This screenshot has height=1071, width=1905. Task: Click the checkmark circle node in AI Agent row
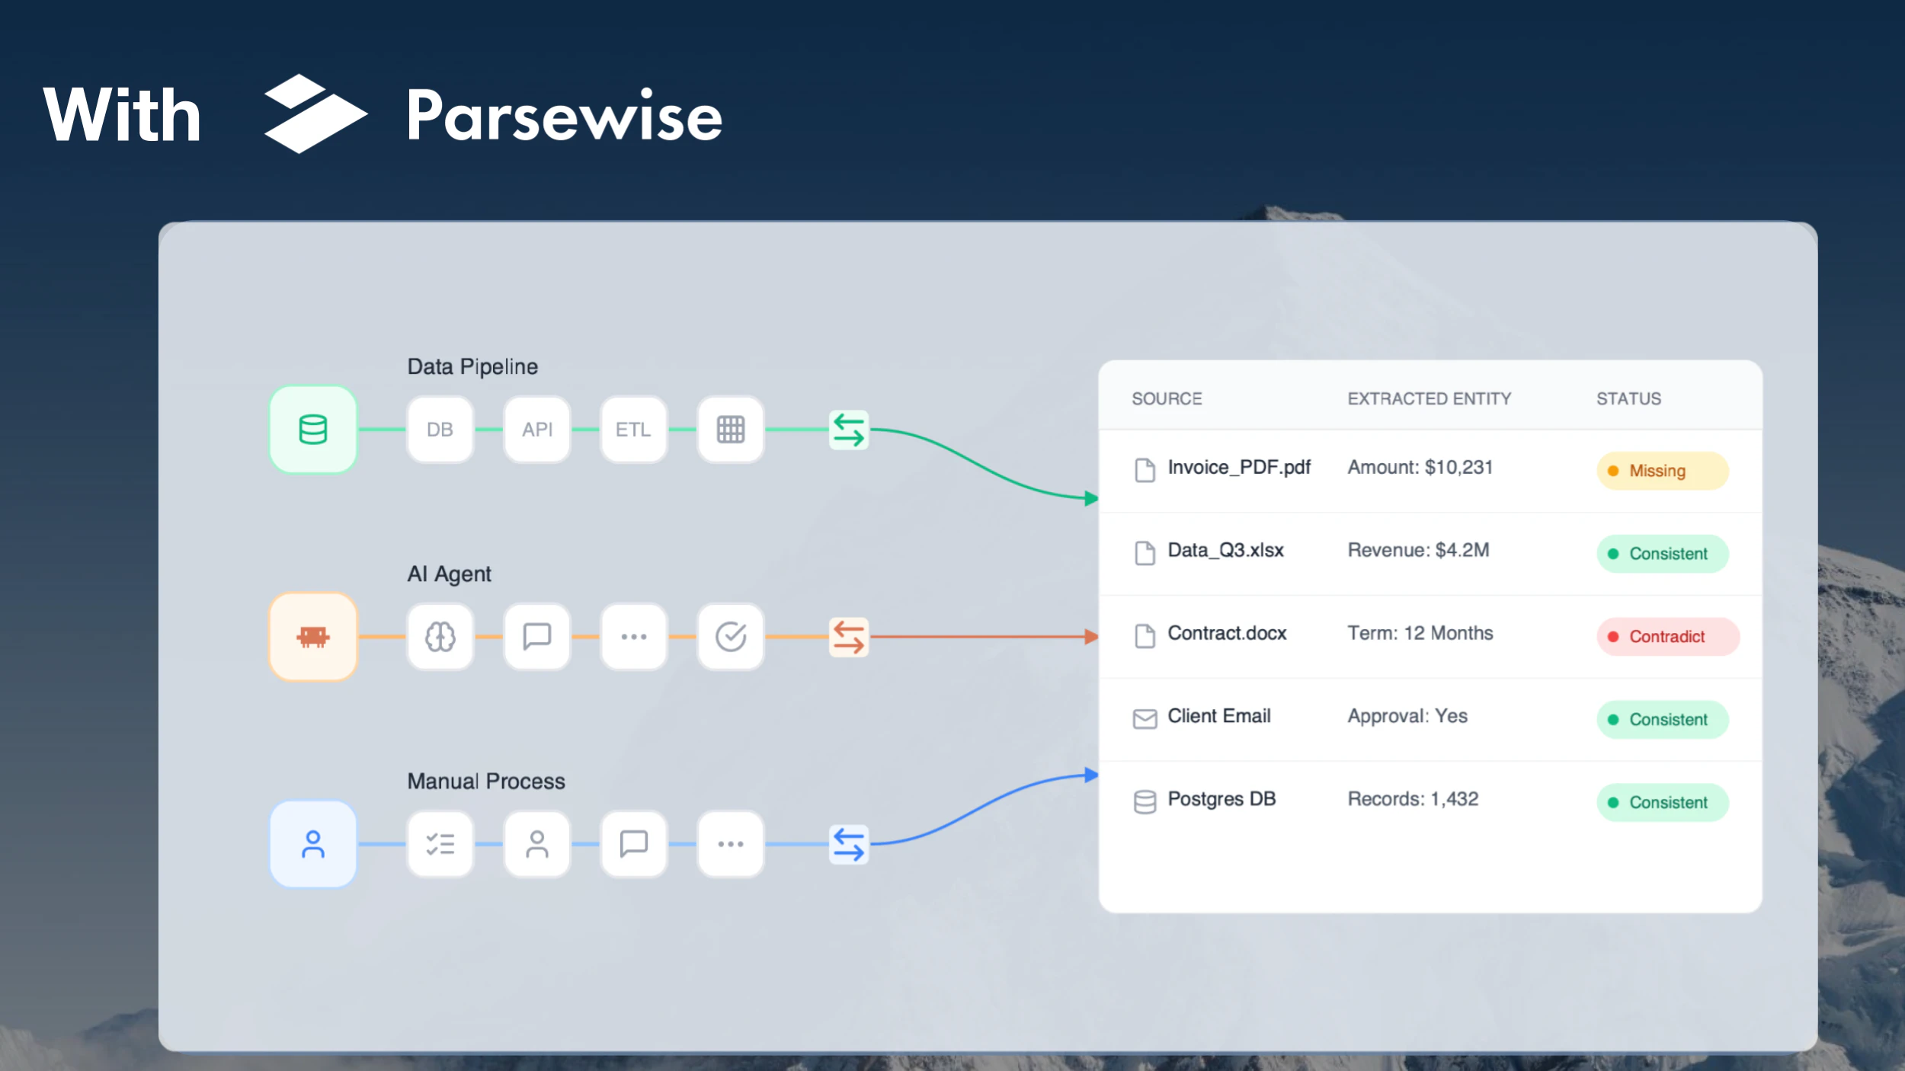730,637
